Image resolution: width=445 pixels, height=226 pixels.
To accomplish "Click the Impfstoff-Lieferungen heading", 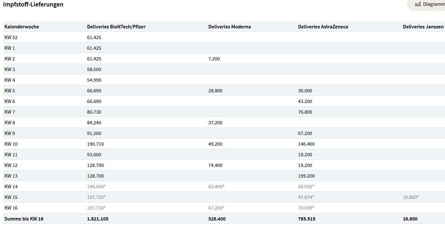I will click(x=33, y=5).
